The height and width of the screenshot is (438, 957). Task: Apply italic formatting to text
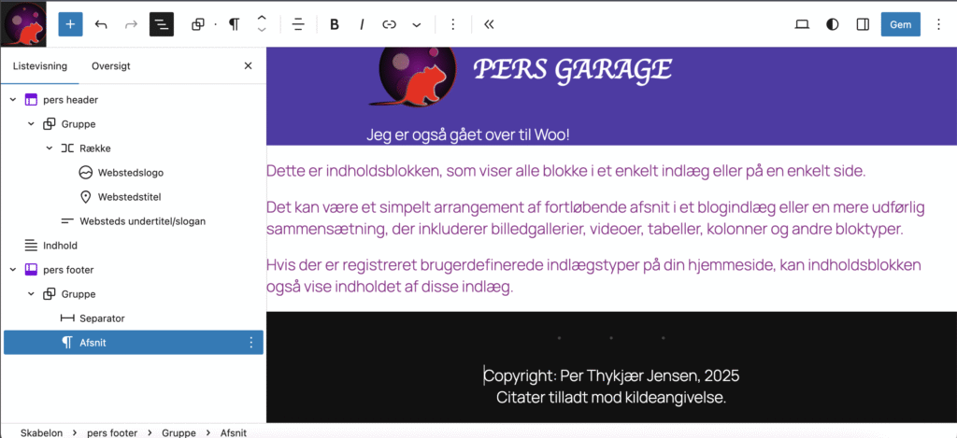point(362,24)
